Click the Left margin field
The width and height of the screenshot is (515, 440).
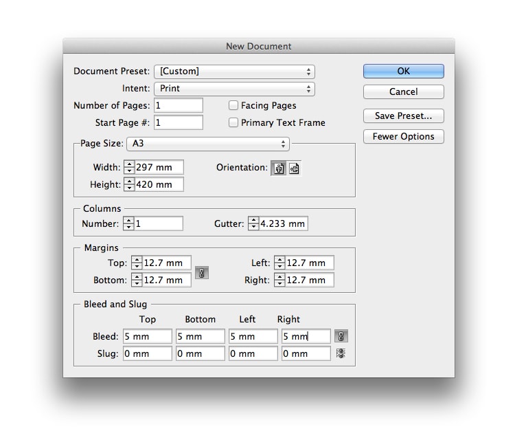coord(310,263)
